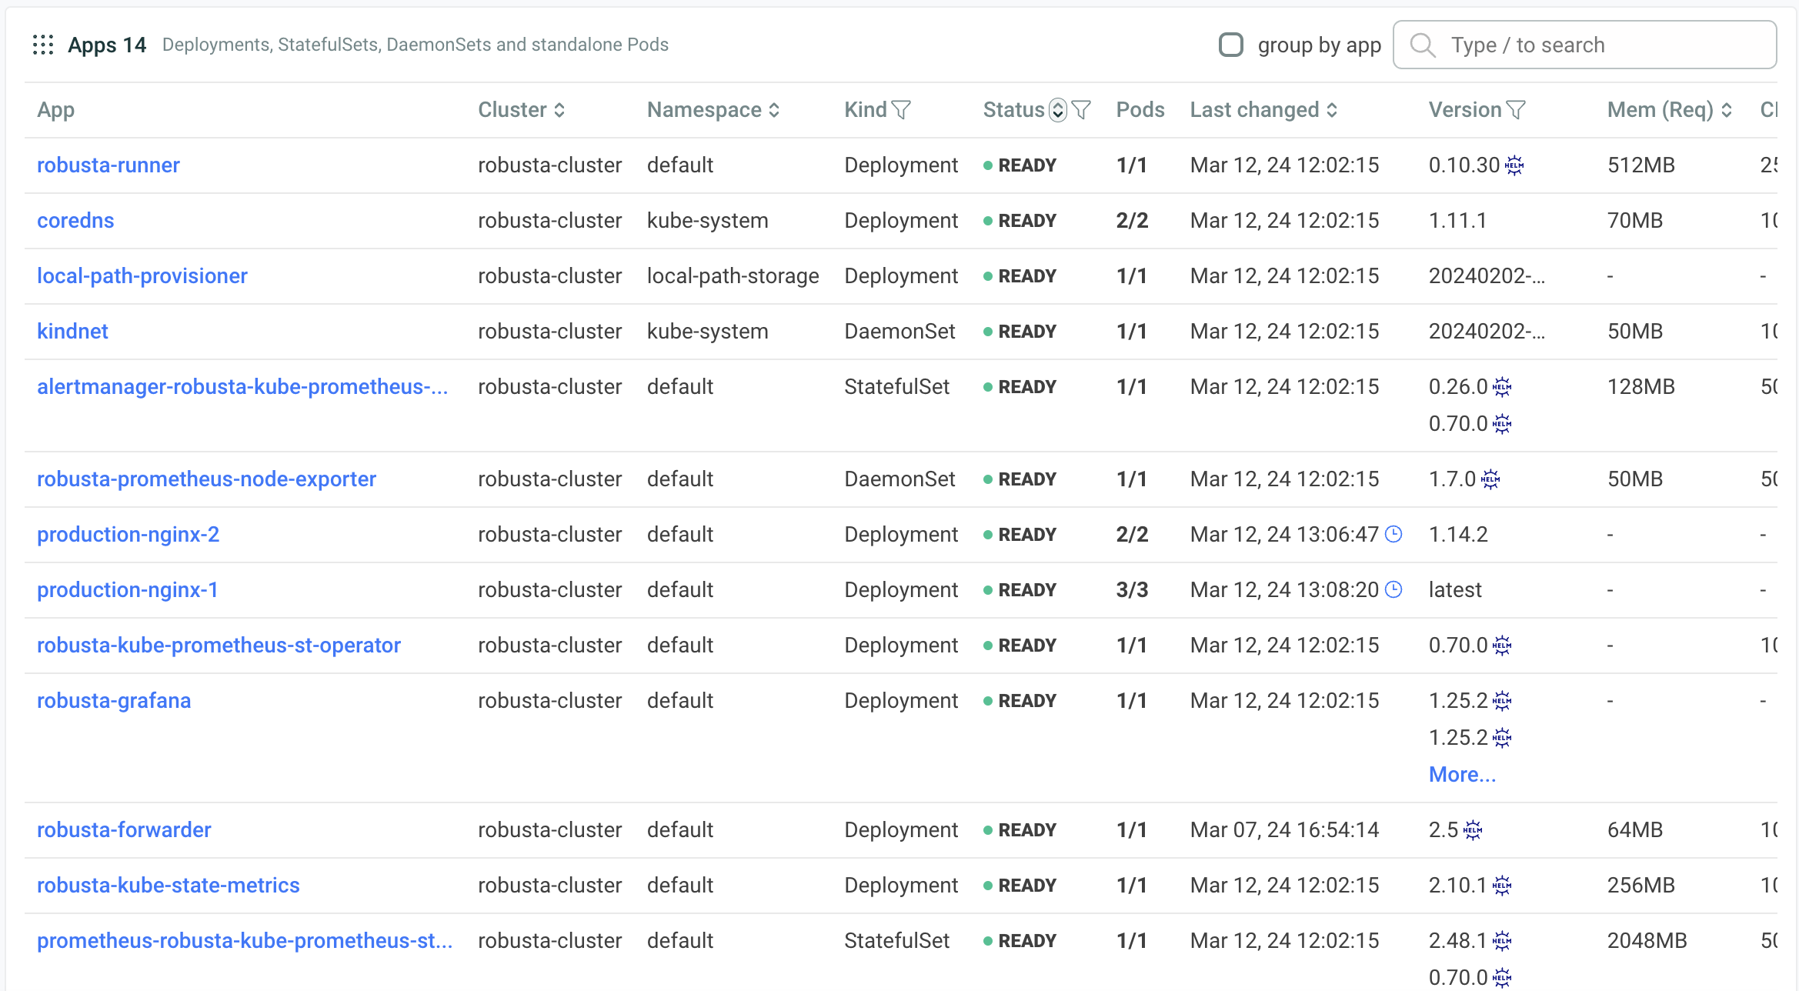Click the Apps grid dots icon
Viewport: 1799px width, 991px height.
point(43,45)
